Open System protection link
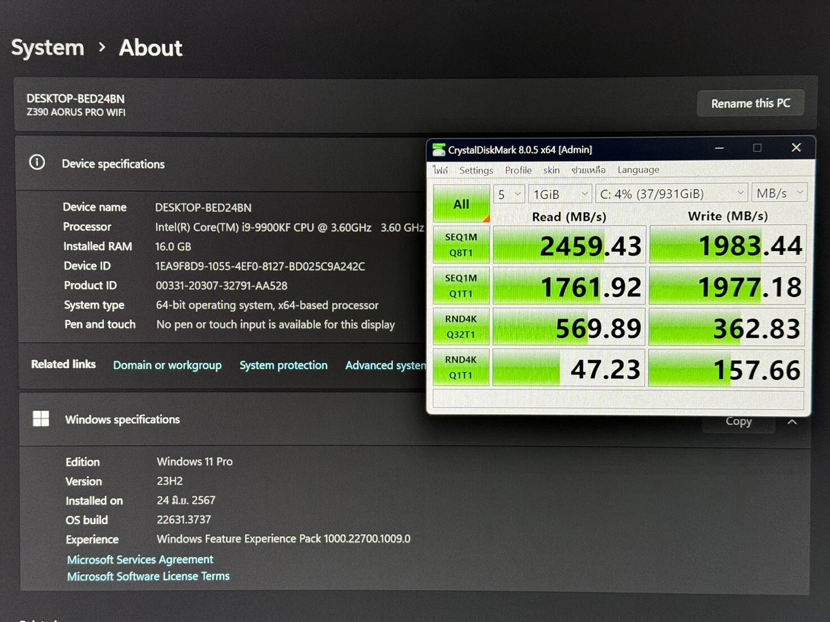This screenshot has width=830, height=622. pyautogui.click(x=283, y=365)
